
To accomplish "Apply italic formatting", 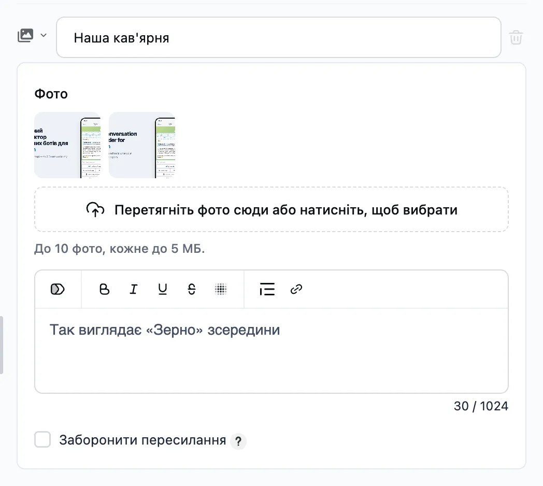I will (133, 289).
